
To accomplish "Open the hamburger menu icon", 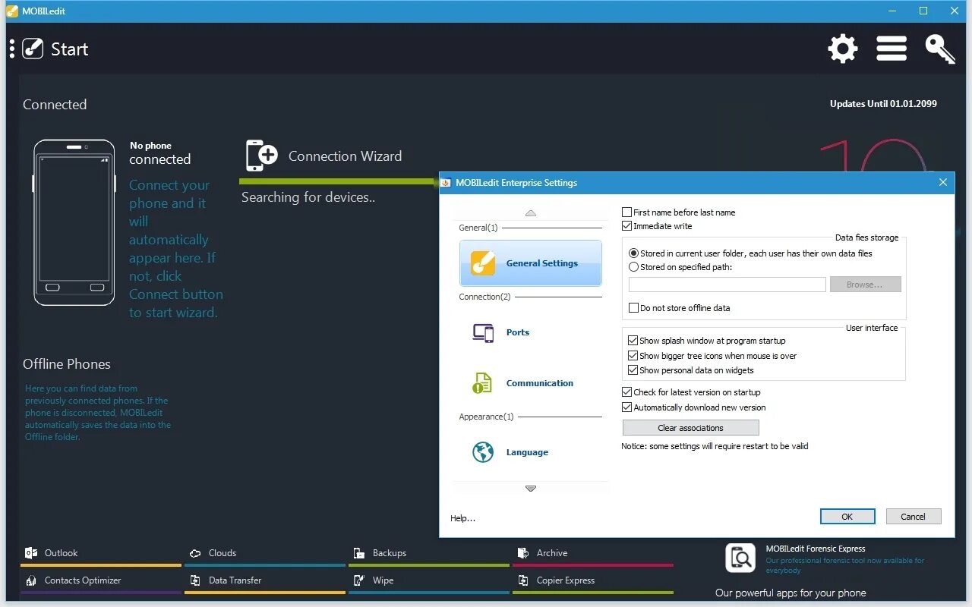I will tap(892, 49).
